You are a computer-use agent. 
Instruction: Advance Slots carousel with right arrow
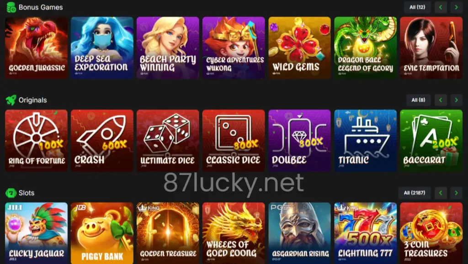click(456, 193)
